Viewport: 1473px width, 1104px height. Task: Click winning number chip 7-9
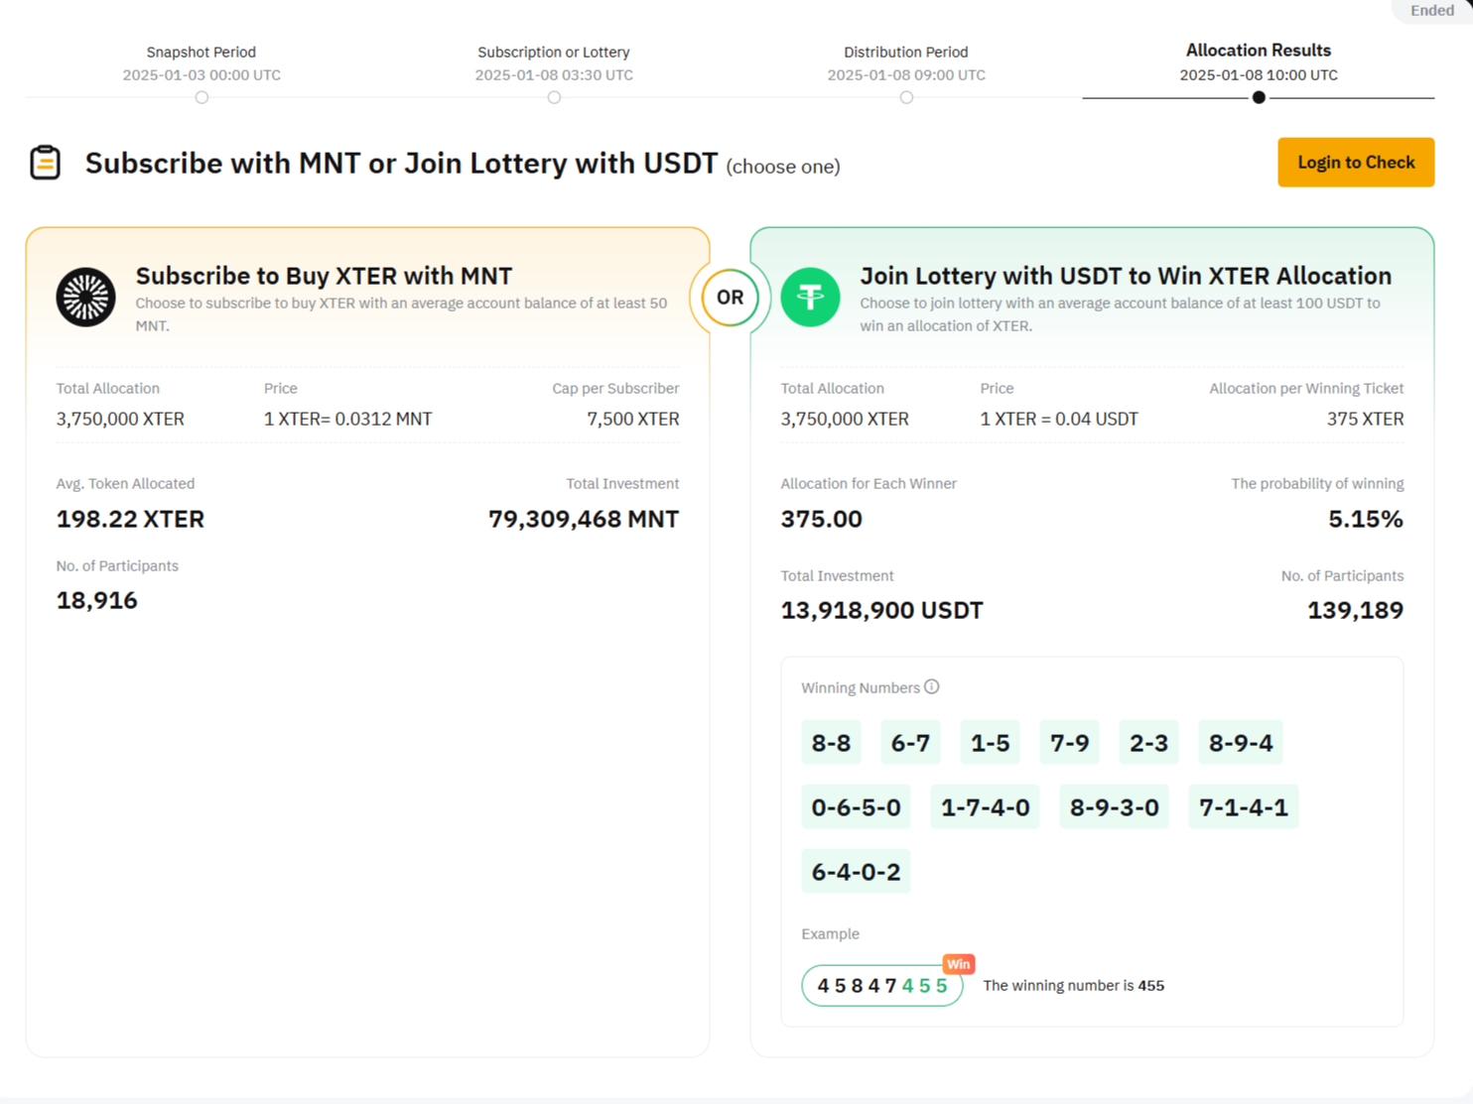[1069, 742]
